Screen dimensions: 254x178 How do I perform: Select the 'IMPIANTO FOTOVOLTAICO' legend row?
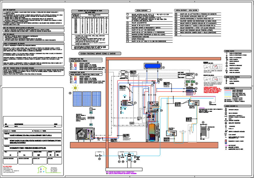tap(149, 39)
